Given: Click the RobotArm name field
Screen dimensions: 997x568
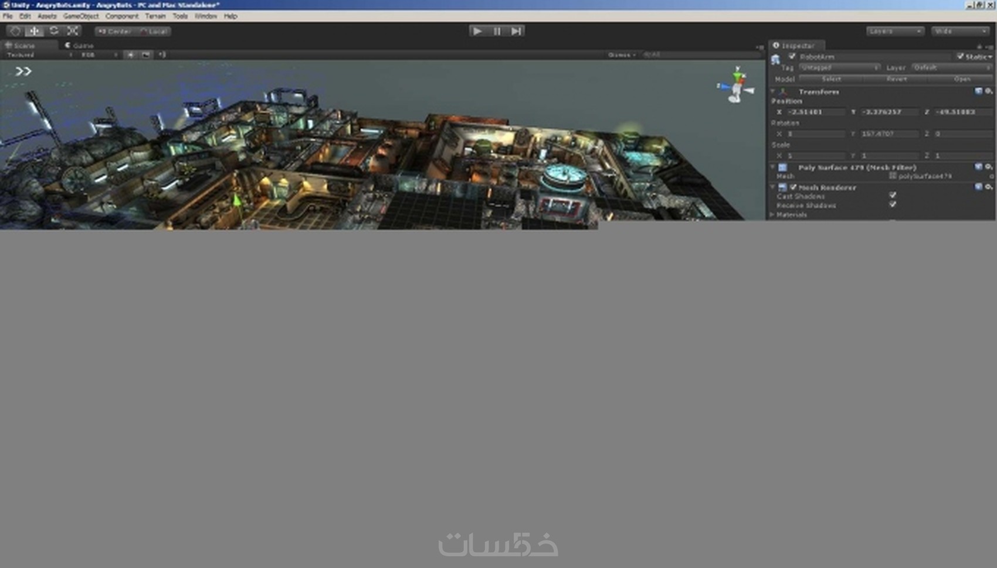Looking at the screenshot, I should point(874,57).
